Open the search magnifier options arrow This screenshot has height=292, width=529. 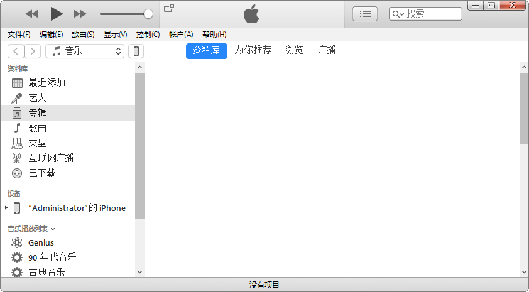398,14
